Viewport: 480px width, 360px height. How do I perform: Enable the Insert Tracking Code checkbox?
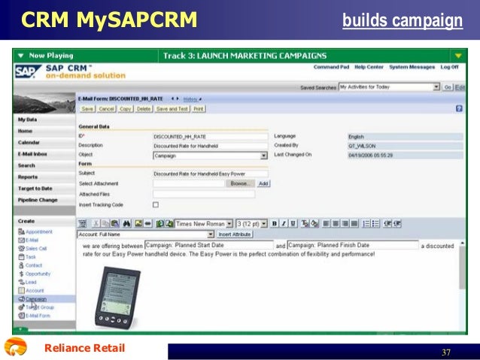click(x=156, y=204)
